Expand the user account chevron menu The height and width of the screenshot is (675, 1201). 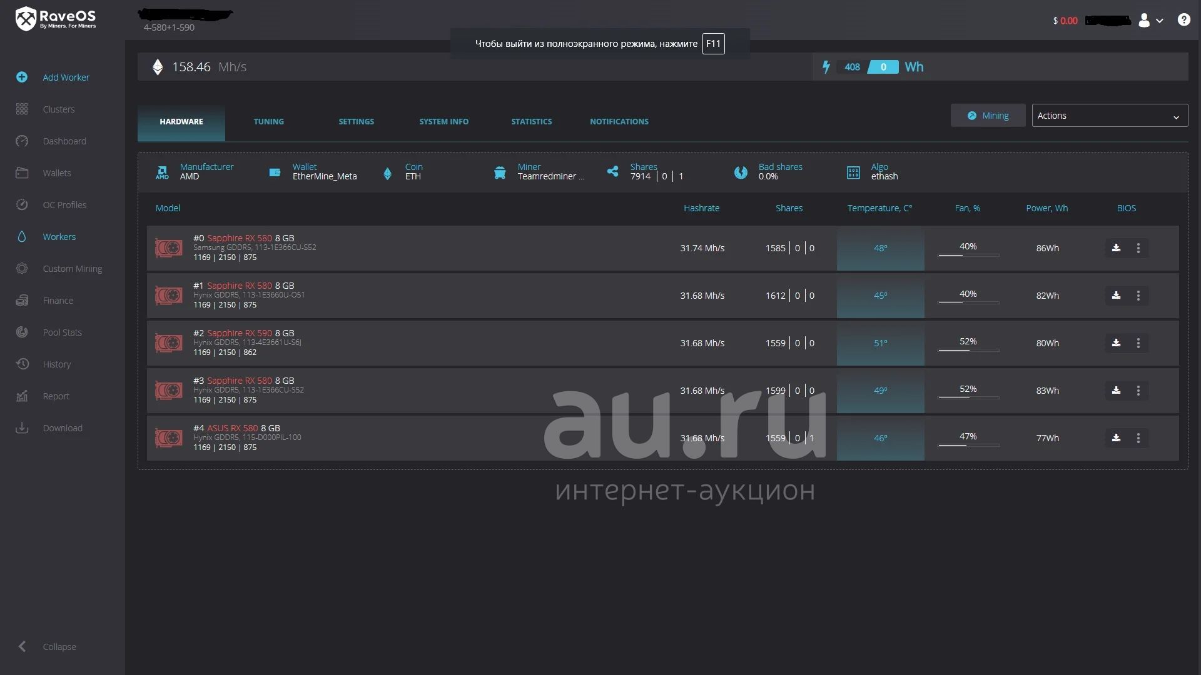click(x=1160, y=21)
